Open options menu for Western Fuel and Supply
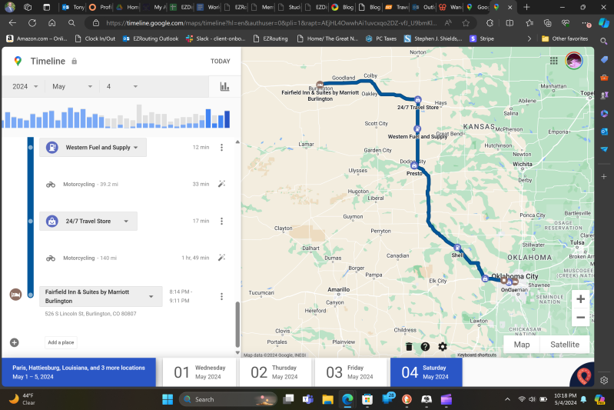 (x=221, y=148)
